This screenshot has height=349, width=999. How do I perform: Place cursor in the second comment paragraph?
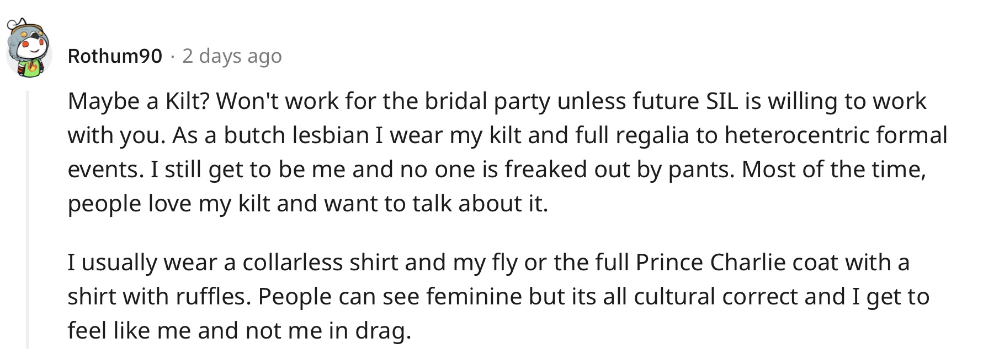point(498,296)
